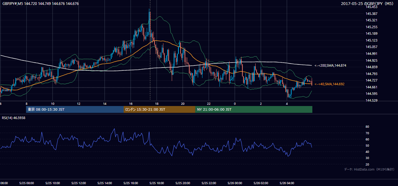398x186 pixels.
Task: Click the price axis value 145.255
Action: point(372,27)
